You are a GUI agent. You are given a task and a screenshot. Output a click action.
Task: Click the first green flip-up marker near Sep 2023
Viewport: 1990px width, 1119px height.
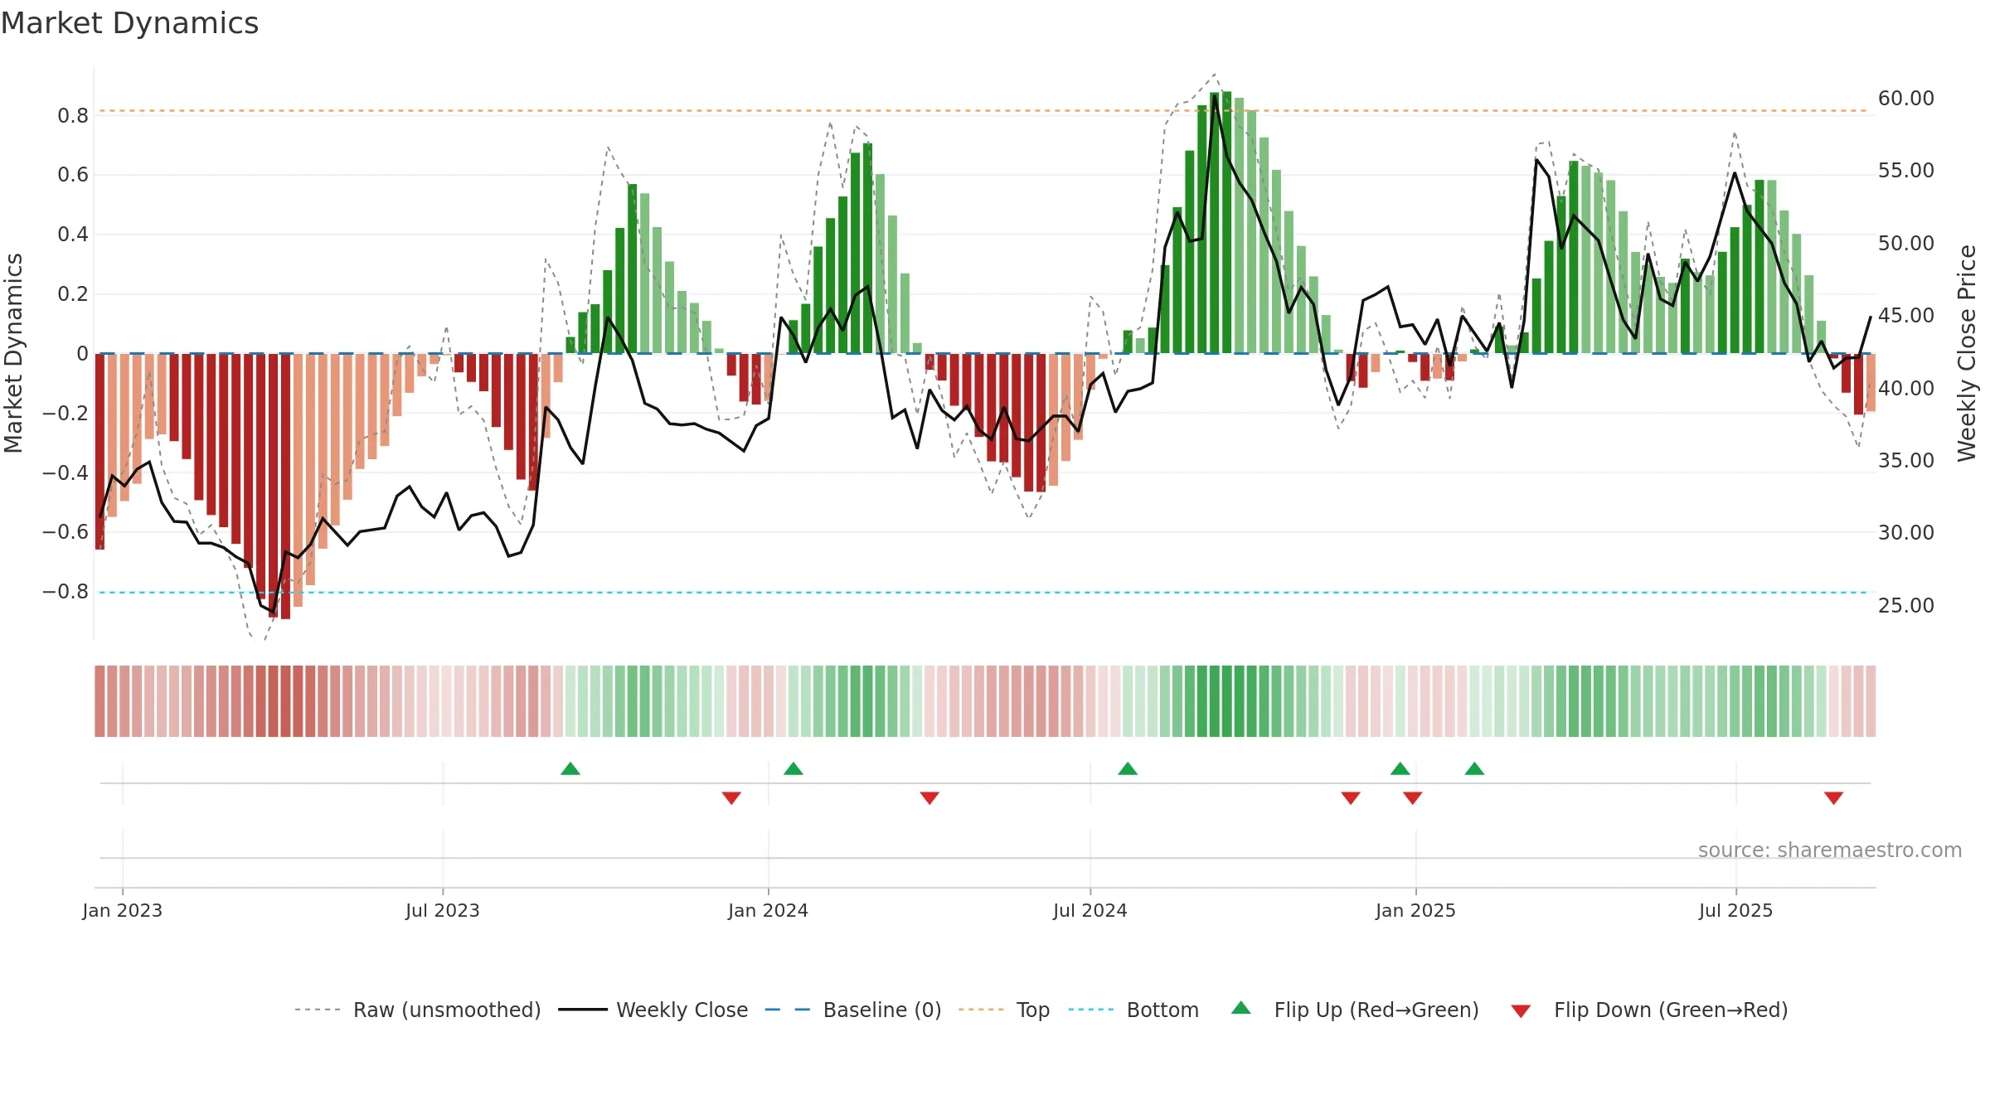(570, 768)
